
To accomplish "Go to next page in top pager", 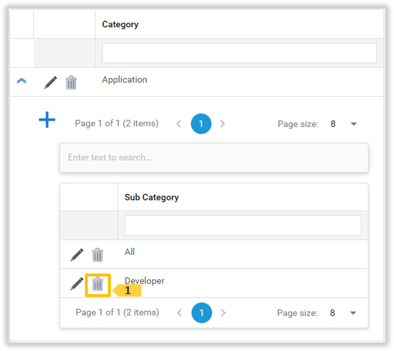I will (223, 124).
